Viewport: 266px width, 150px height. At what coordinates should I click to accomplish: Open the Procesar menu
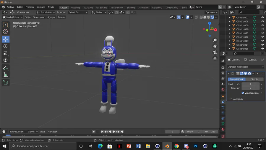[x=30, y=7]
